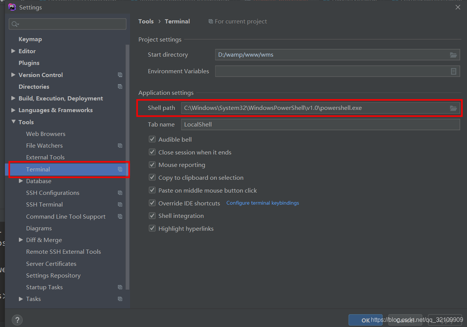Collapse the Tools section
The image size is (467, 327).
[x=13, y=122]
